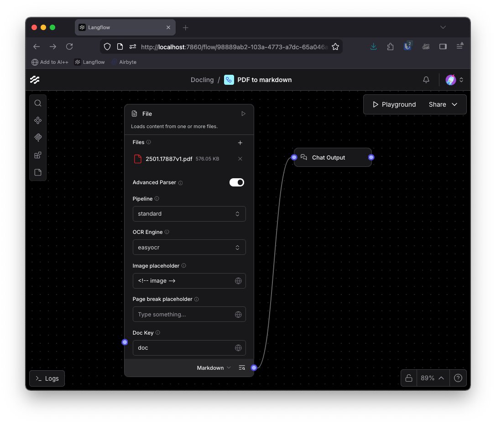Run the File component play icon
The height and width of the screenshot is (424, 496).
click(x=243, y=114)
